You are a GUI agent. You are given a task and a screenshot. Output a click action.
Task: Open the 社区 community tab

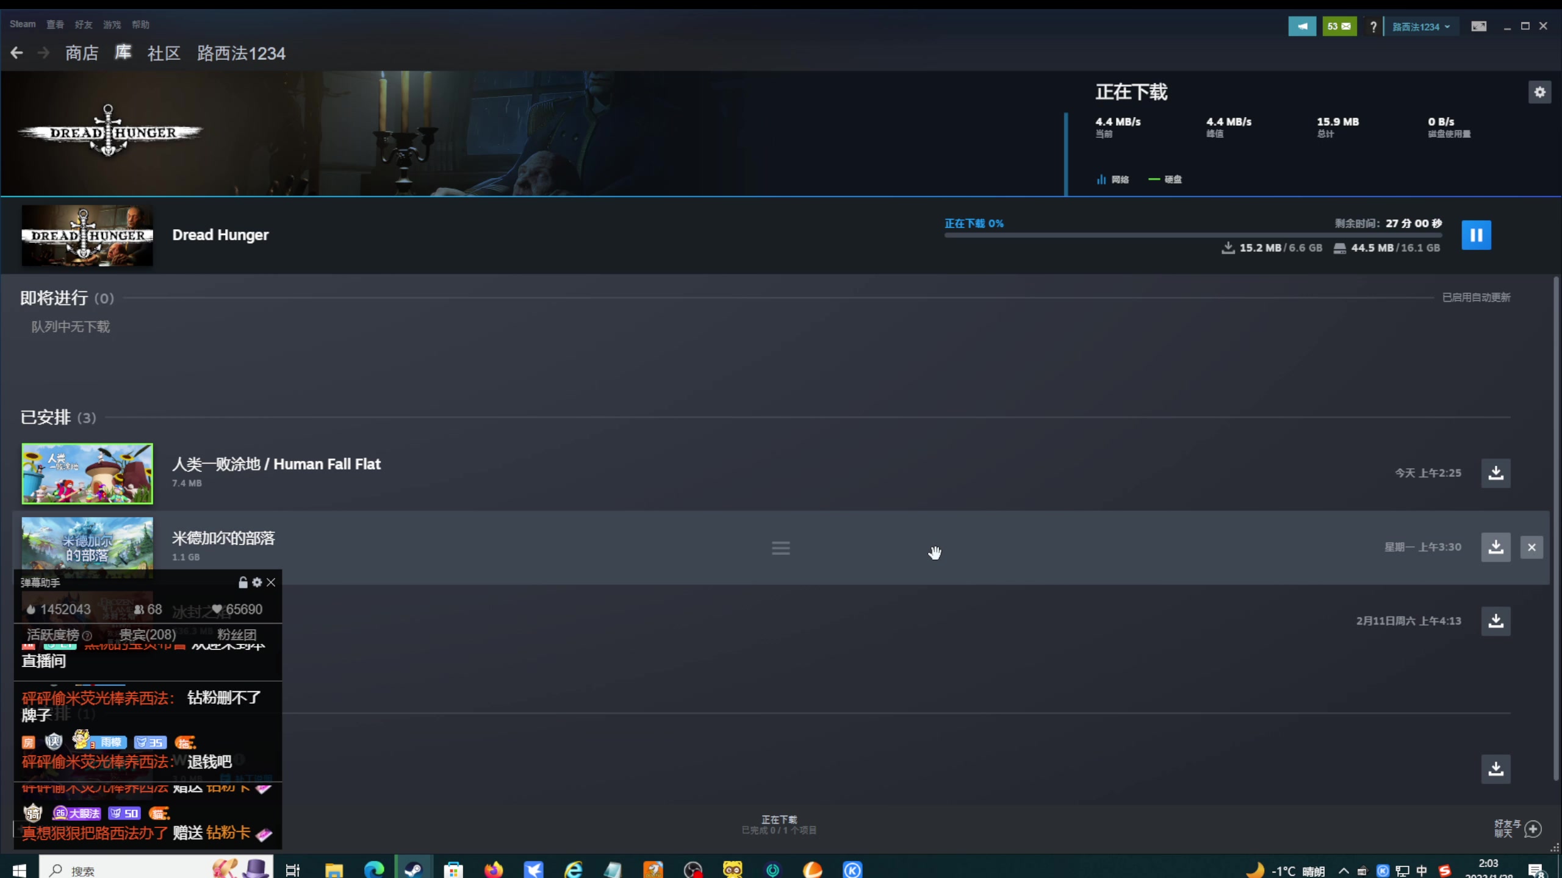(164, 54)
